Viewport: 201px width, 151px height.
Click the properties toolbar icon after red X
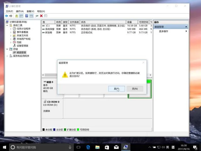46,16
